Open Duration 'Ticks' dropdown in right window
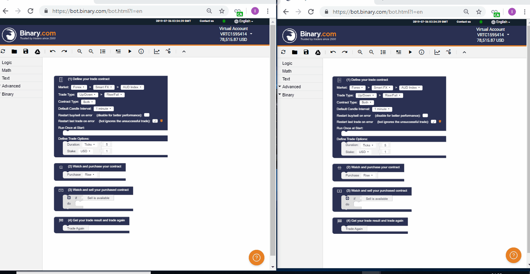Screen dimensions: 530x274 click(x=368, y=145)
